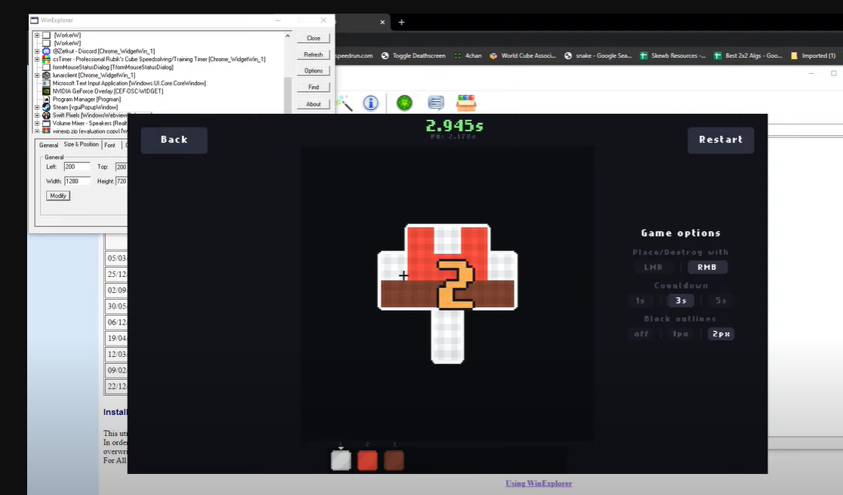Expand the Volume Mixer tree node
Image resolution: width=843 pixels, height=495 pixels.
coord(37,123)
